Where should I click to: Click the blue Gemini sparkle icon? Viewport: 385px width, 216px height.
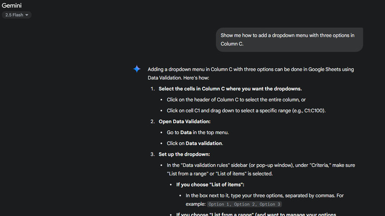pos(137,69)
